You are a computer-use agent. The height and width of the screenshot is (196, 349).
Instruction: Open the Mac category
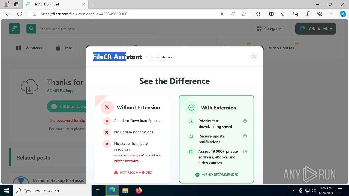point(64,48)
